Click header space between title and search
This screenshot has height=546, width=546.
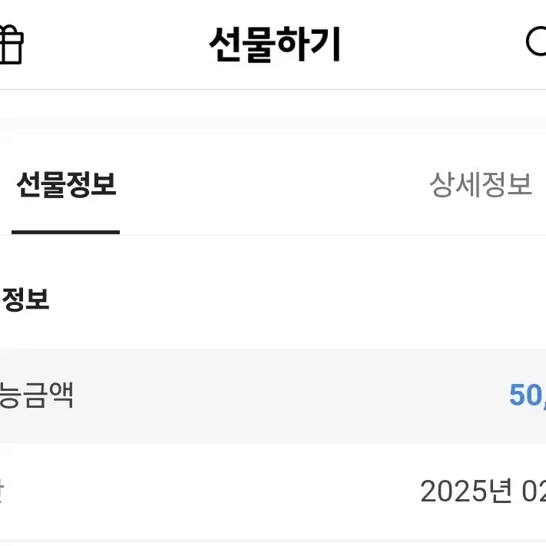tap(433, 45)
